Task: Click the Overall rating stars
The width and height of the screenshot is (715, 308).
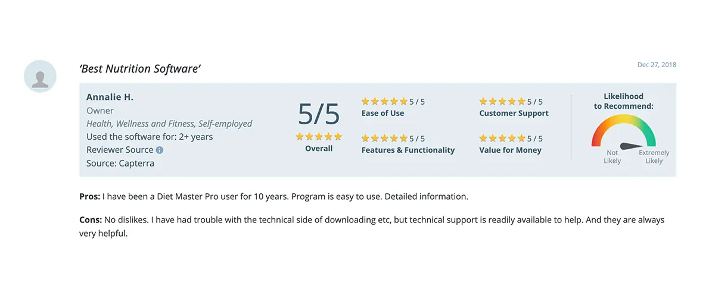Action: (319, 137)
